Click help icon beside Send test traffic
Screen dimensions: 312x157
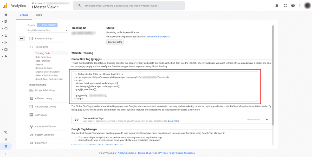127,42
